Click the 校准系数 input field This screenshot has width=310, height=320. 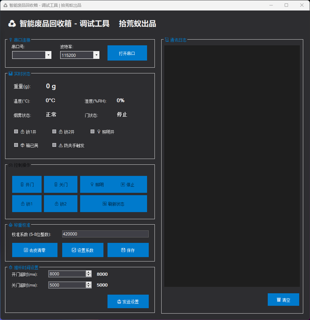105,234
